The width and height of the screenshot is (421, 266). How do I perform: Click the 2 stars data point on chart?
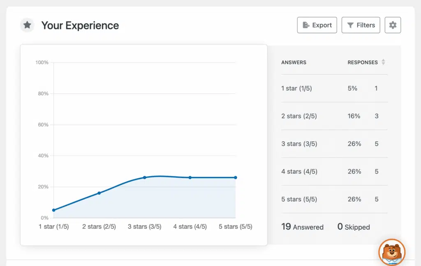pos(99,193)
